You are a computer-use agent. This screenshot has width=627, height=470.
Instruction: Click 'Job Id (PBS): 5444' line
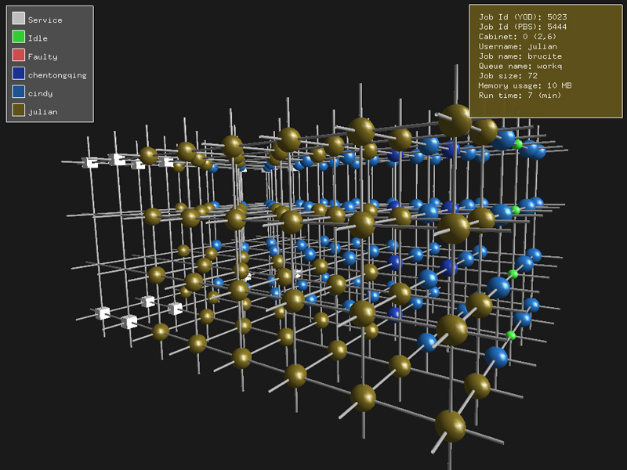(523, 27)
